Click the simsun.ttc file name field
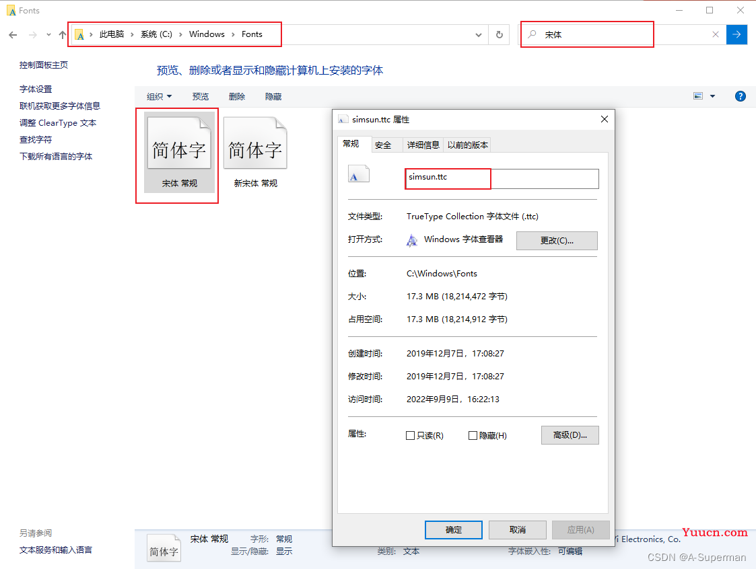The height and width of the screenshot is (569, 756). 502,179
